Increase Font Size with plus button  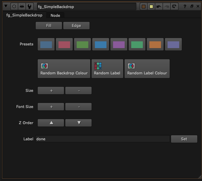pos(51,107)
